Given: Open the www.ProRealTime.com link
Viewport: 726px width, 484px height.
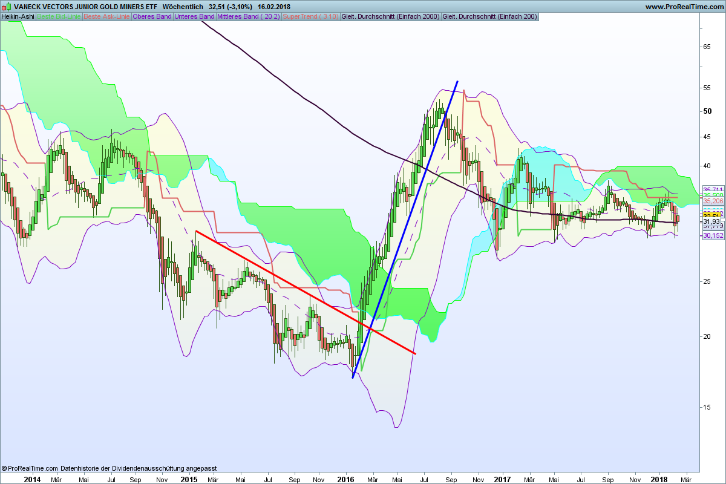Looking at the screenshot, I should point(684,7).
